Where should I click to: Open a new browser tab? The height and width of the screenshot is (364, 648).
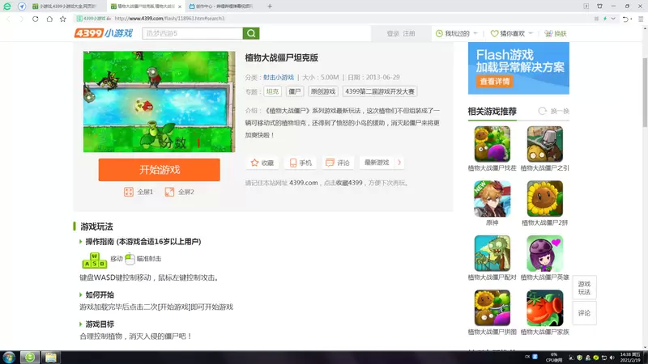coord(270,6)
